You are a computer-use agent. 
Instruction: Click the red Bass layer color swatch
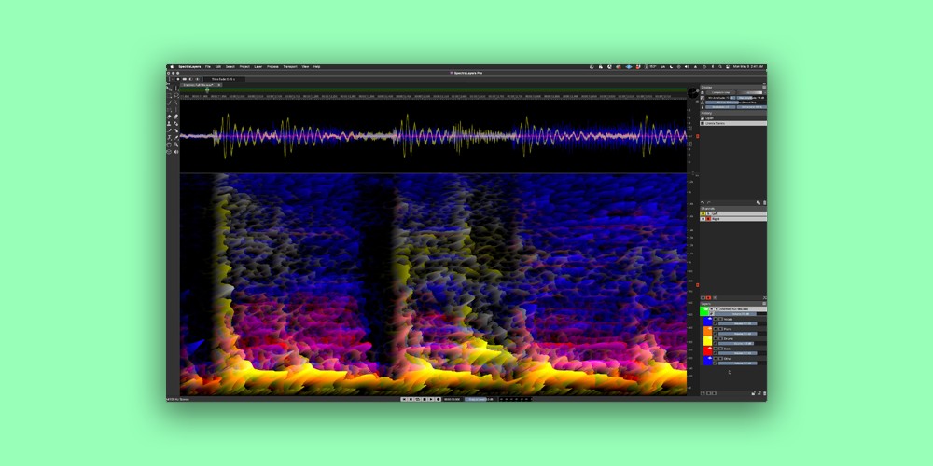pyautogui.click(x=708, y=350)
